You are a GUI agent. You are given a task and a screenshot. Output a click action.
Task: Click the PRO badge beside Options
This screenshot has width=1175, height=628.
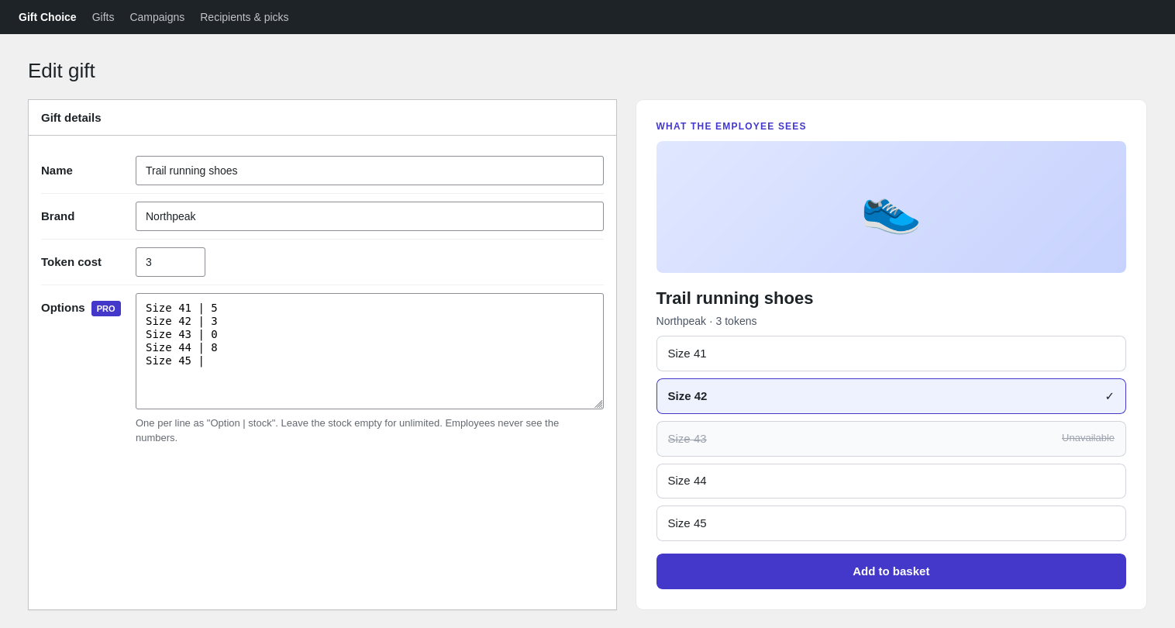pos(106,309)
